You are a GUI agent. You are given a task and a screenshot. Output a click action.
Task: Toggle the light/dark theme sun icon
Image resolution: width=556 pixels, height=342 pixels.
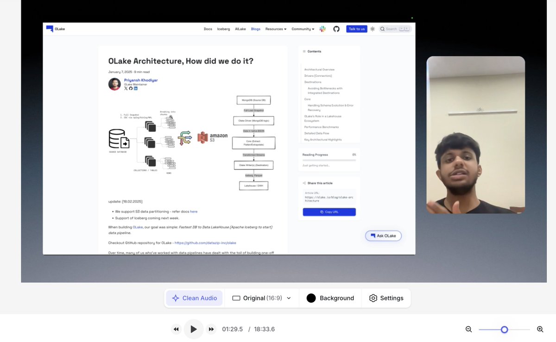coord(373,29)
